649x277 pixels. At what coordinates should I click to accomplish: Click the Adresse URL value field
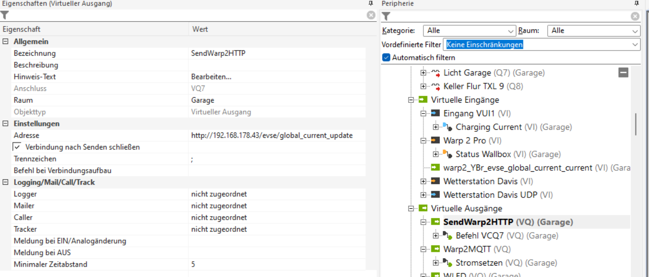coord(272,135)
